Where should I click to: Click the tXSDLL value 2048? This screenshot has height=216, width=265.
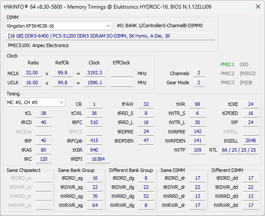[251, 140]
